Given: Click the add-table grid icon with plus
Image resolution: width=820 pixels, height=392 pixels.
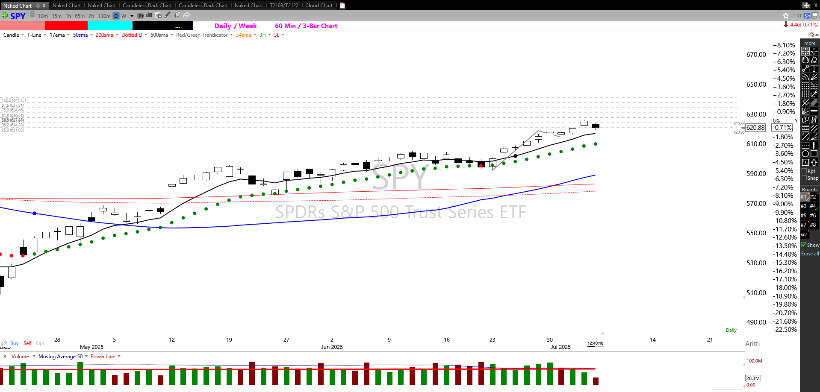Looking at the screenshot, I should pyautogui.click(x=158, y=15).
